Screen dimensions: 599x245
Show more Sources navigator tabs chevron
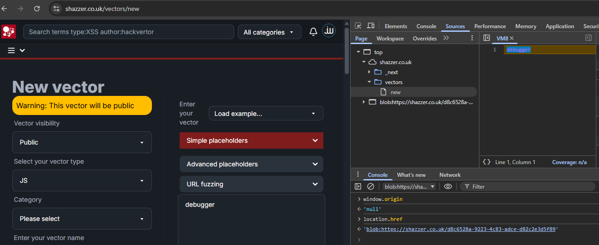446,38
